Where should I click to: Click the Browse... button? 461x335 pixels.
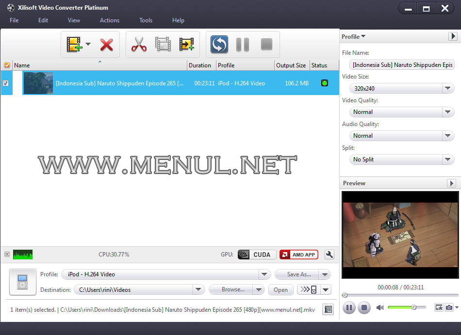[231, 289]
